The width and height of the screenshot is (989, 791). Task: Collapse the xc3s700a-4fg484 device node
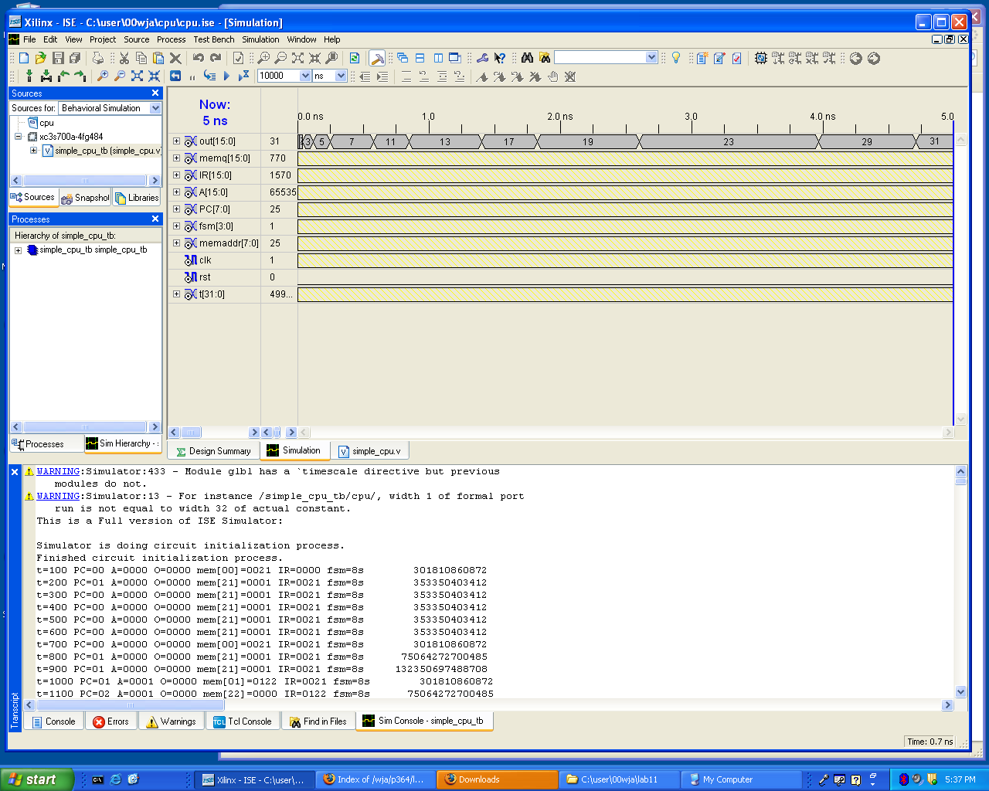click(19, 137)
